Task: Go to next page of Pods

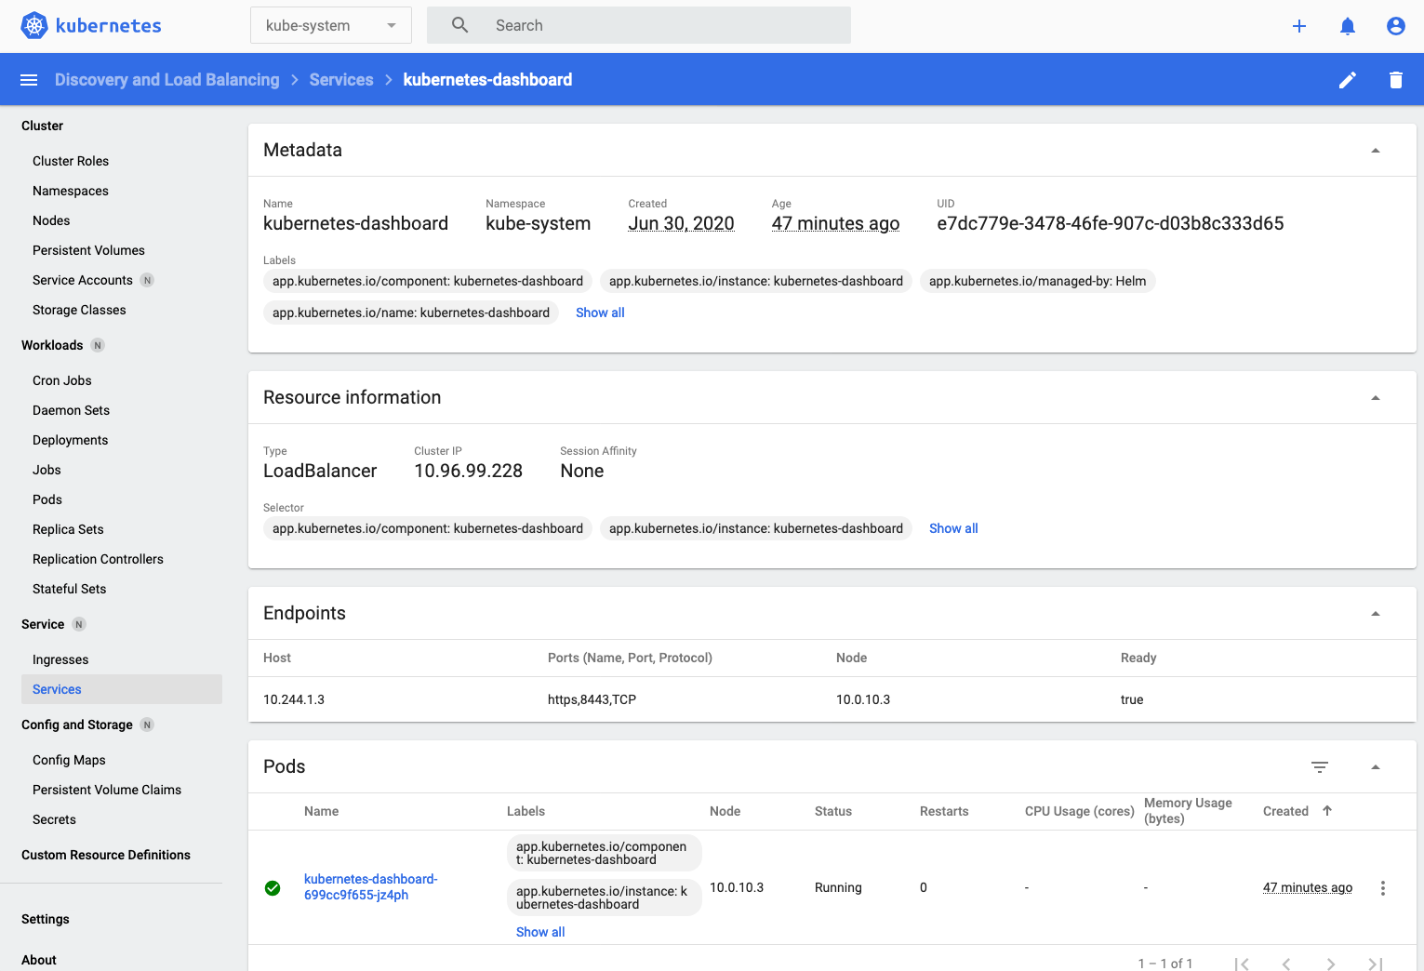Action: coord(1331,964)
